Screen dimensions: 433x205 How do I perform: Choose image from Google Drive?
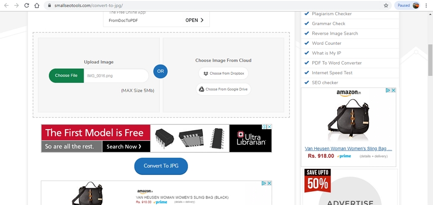(x=223, y=89)
